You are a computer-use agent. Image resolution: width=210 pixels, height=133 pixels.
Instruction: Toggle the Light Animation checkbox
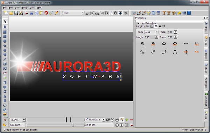139,23
